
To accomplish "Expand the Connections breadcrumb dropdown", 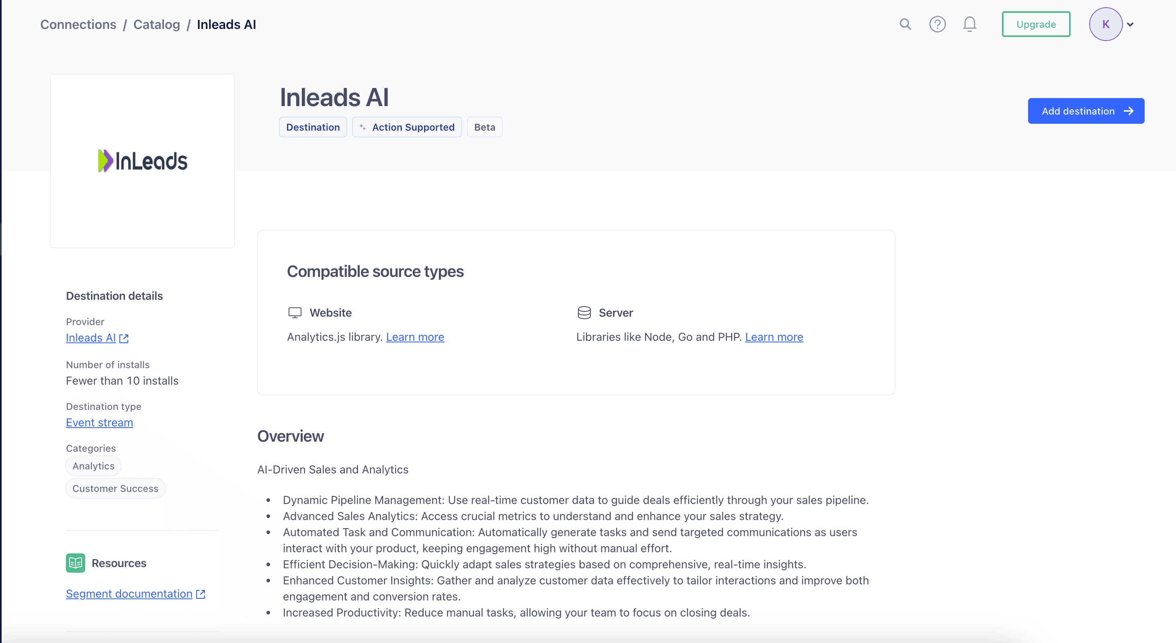I will click(x=78, y=24).
